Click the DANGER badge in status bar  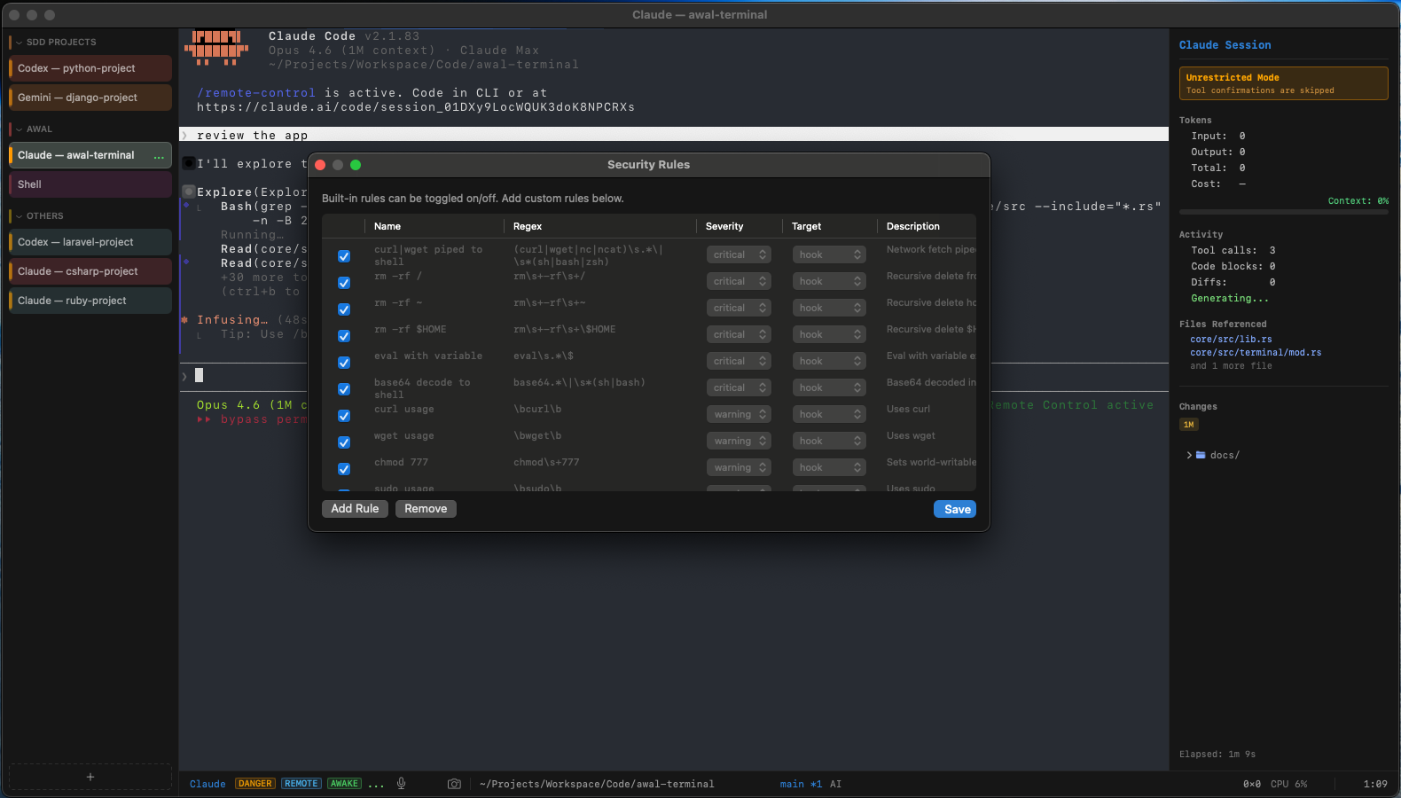point(255,784)
